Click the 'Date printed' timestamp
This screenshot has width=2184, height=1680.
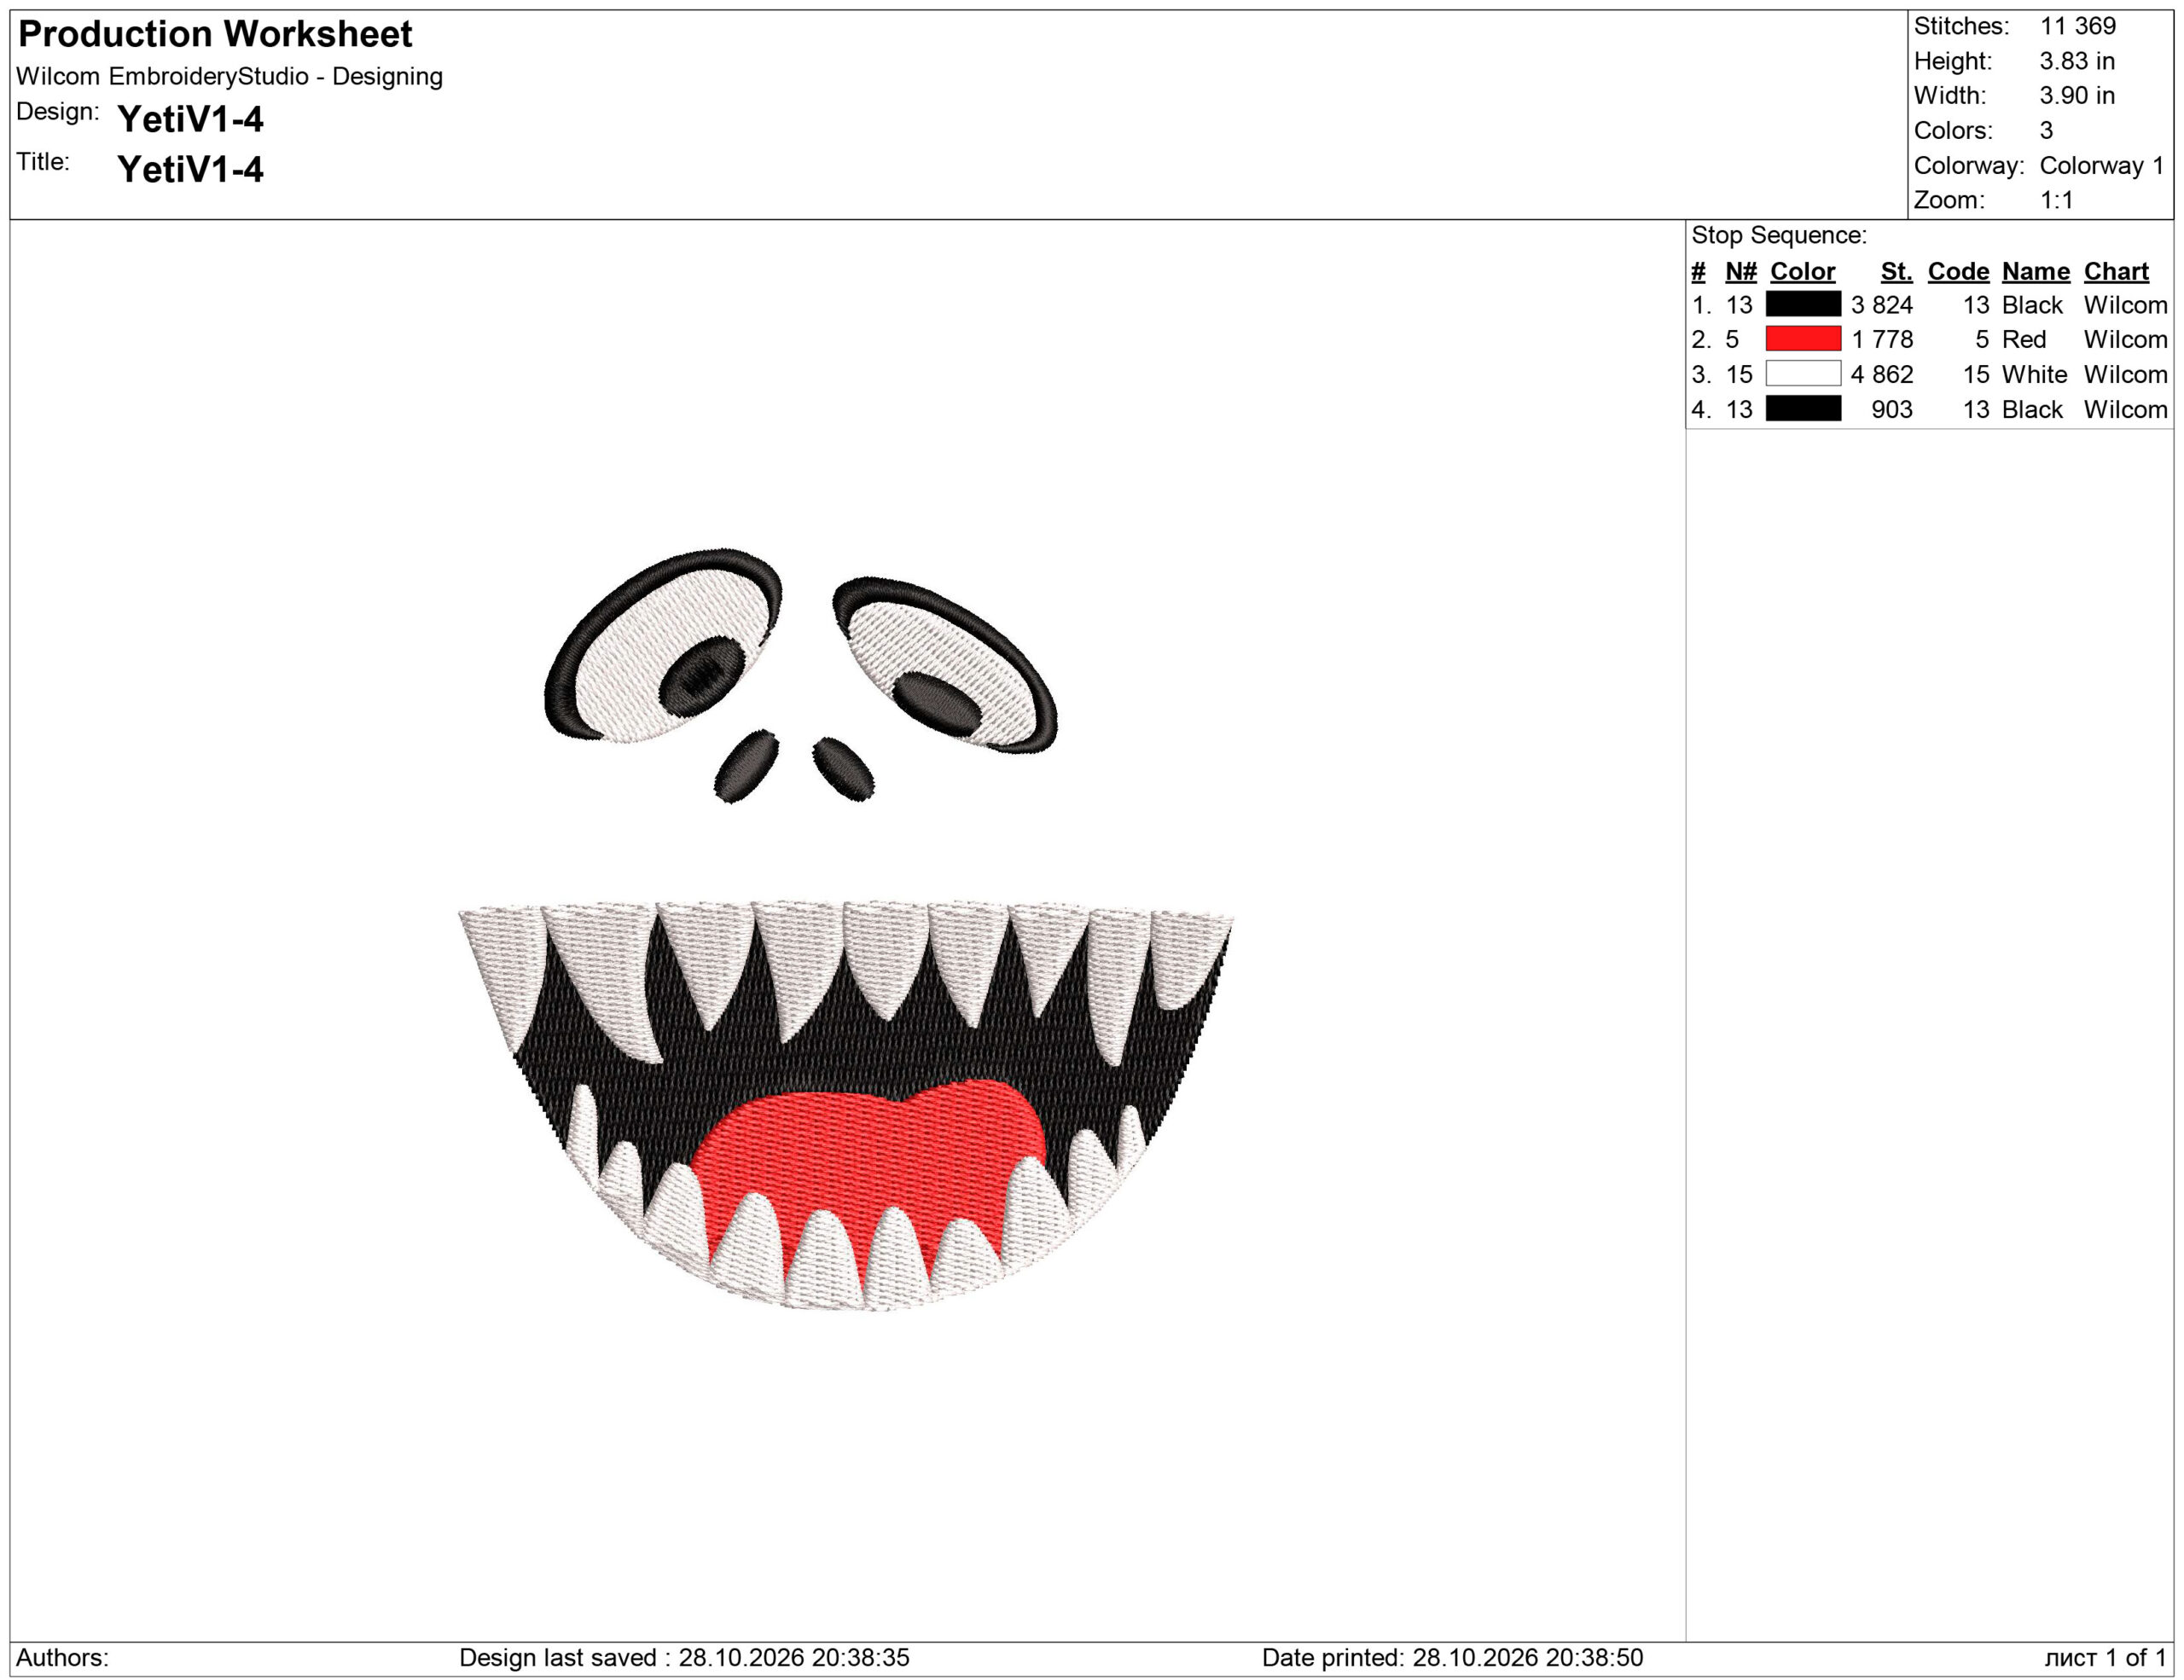(1452, 1657)
